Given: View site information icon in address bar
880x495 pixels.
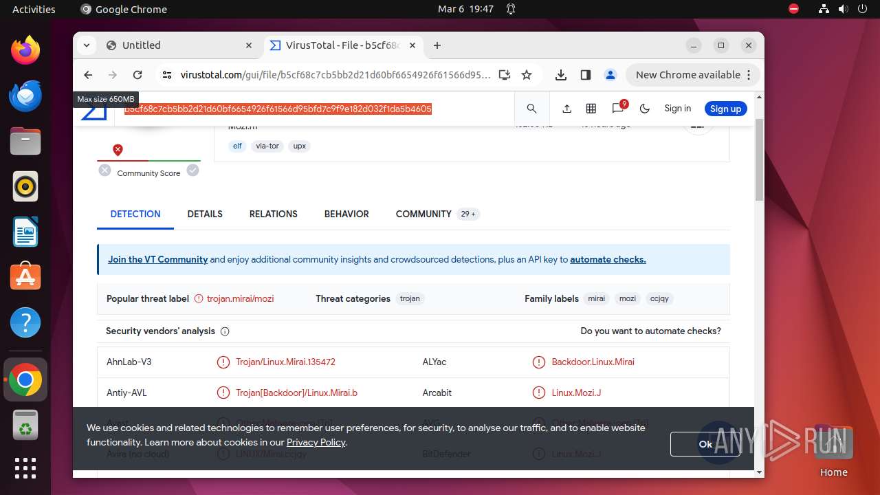Looking at the screenshot, I should coord(166,75).
